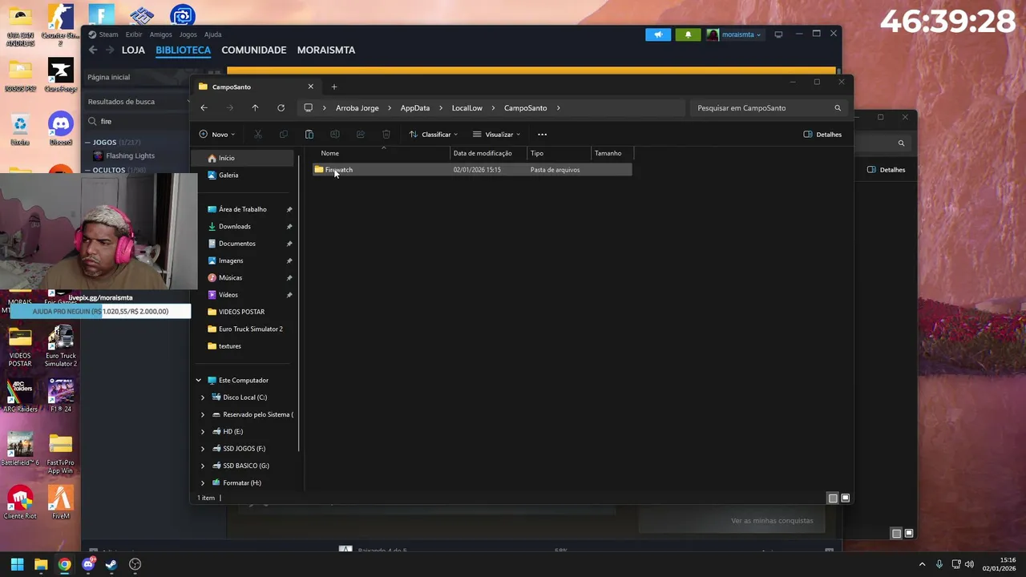Navigate to AppData in breadcrumb
This screenshot has width=1026, height=577.
click(x=415, y=108)
